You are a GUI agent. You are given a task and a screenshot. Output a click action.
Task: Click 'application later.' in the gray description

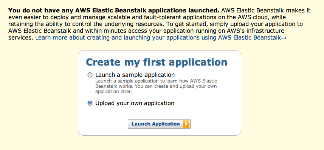pos(113,92)
